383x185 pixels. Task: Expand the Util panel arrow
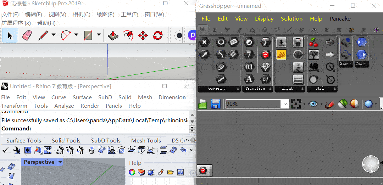(334, 89)
